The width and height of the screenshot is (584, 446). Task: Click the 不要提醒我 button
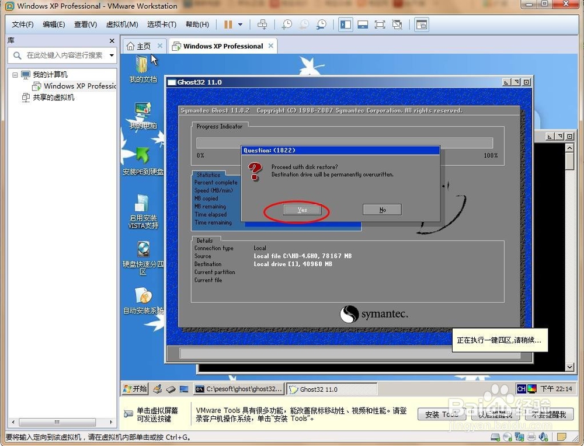point(549,414)
